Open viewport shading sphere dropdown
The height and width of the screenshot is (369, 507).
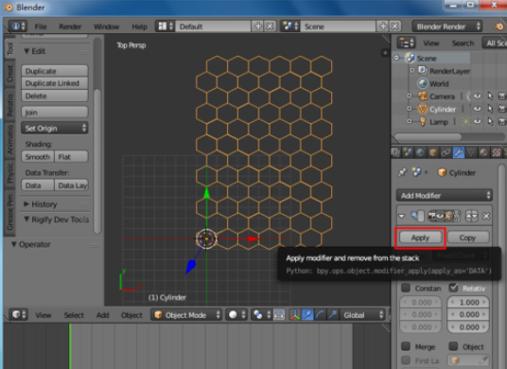[236, 314]
